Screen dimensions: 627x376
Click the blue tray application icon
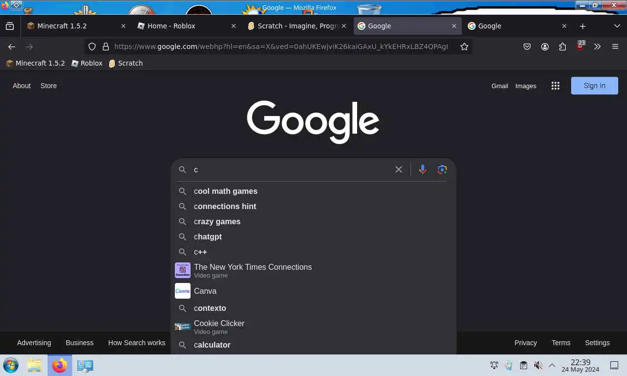point(509,365)
